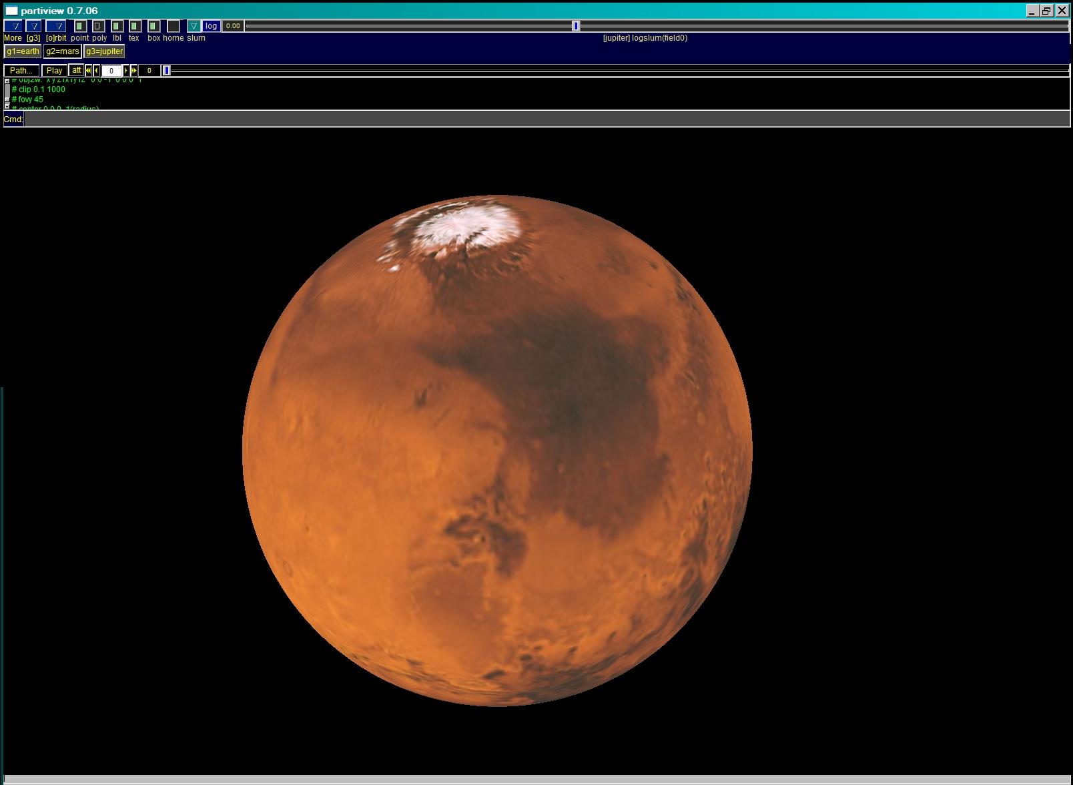Toggle box display
The width and height of the screenshot is (1073, 785).
coord(153,26)
